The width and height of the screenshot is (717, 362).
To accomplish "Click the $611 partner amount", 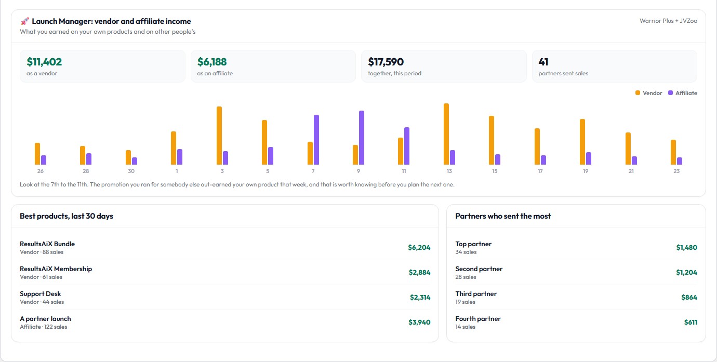I will tap(691, 323).
